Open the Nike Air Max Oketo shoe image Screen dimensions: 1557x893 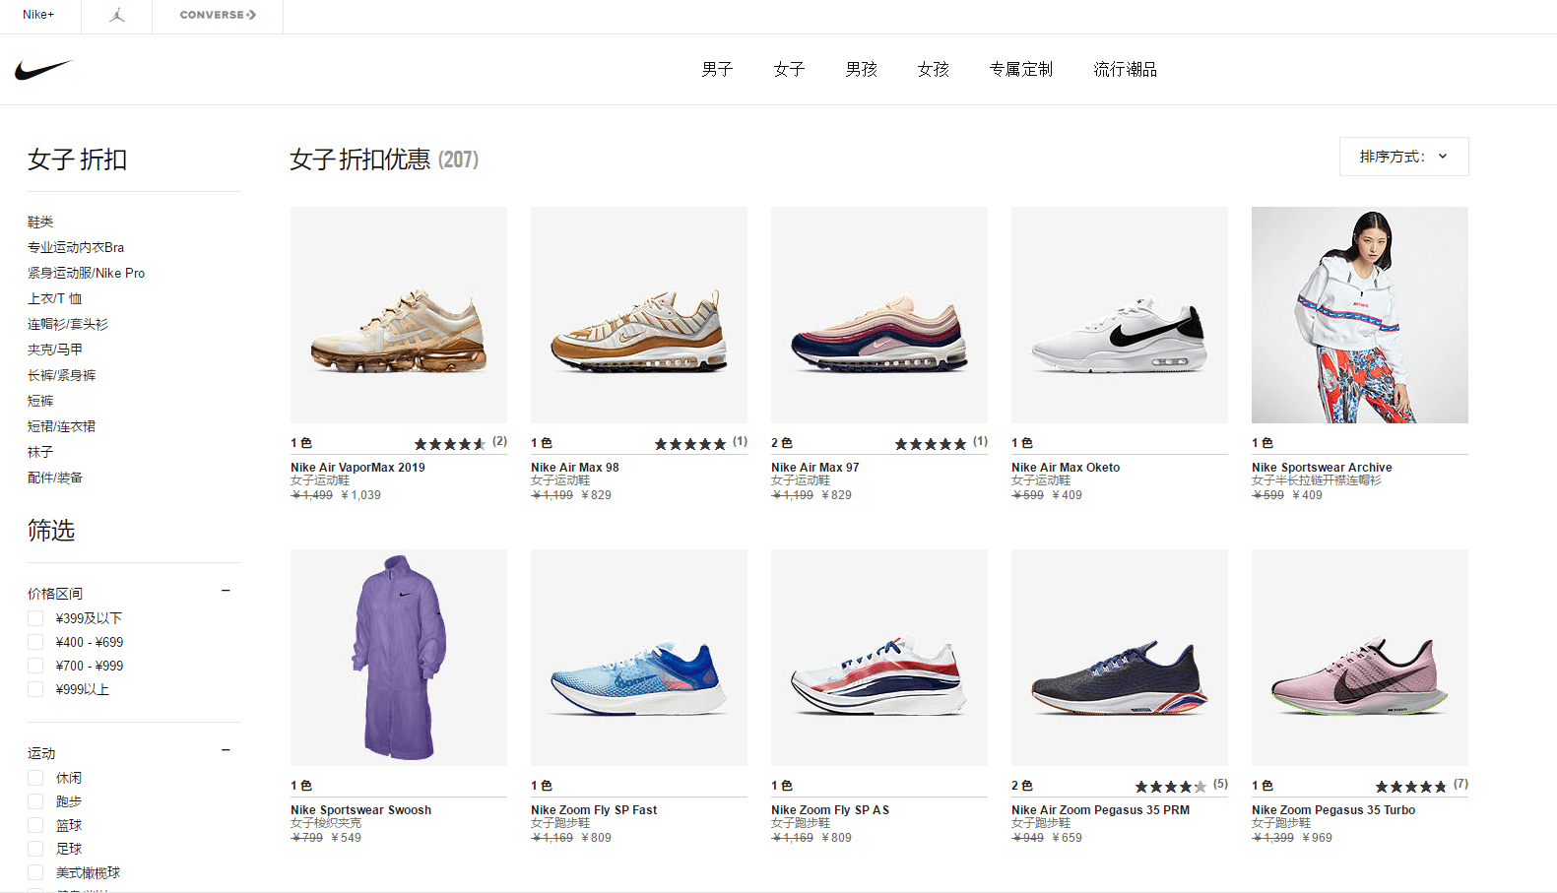[x=1120, y=315]
